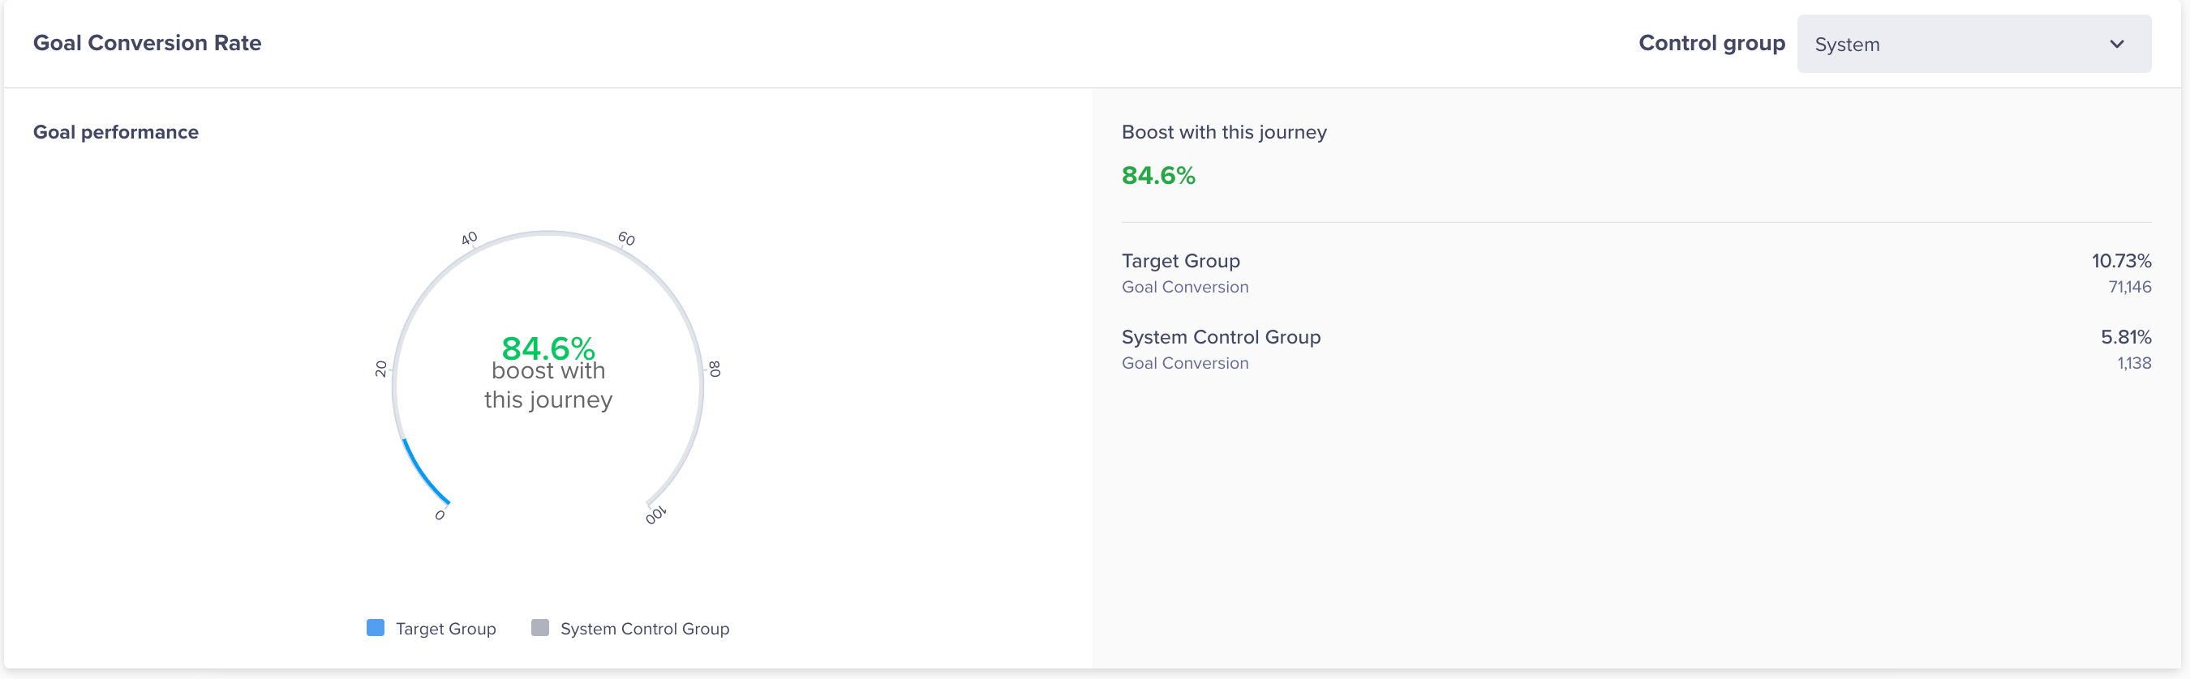2190x679 pixels.
Task: Click the gauge 60 tick label
Action: pyautogui.click(x=626, y=238)
